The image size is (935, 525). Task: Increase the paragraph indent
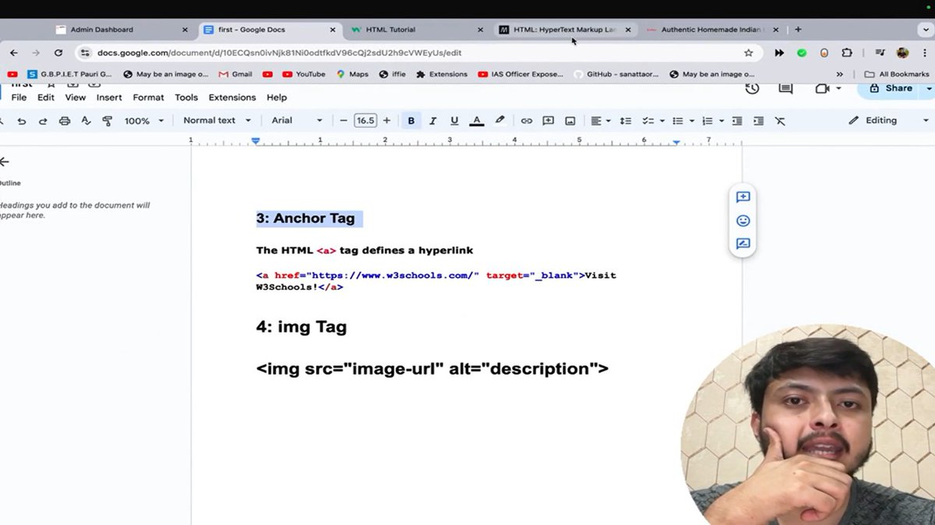coord(758,121)
